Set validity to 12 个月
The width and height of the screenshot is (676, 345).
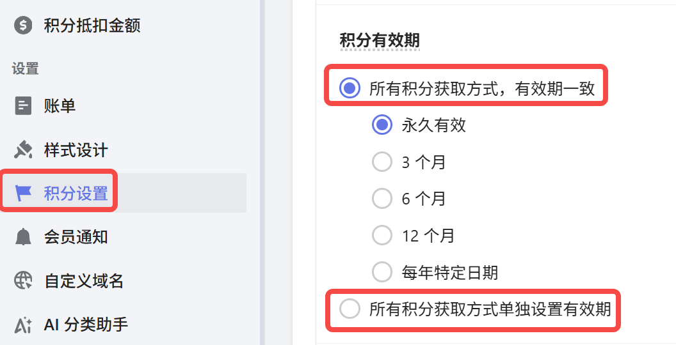[x=382, y=236]
